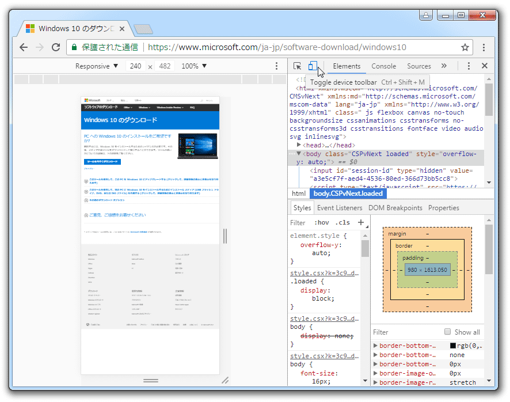Click the Elements panel scrollbar down arrow
Viewport: 510px width, 402px height.
[489, 183]
